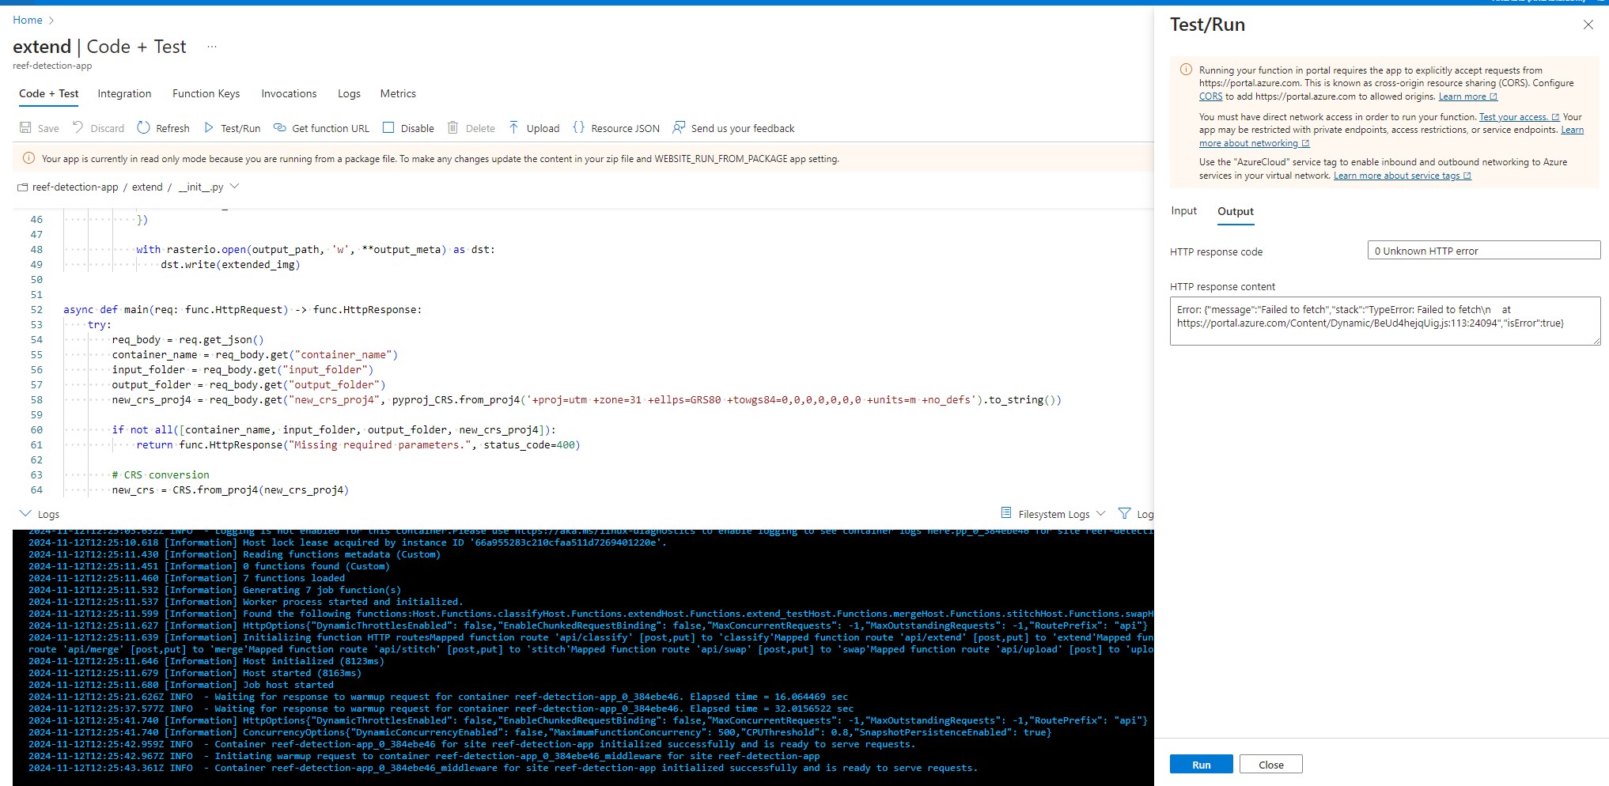Select the Output tab in Test/Run
Viewport: 1609px width, 786px height.
(1235, 211)
